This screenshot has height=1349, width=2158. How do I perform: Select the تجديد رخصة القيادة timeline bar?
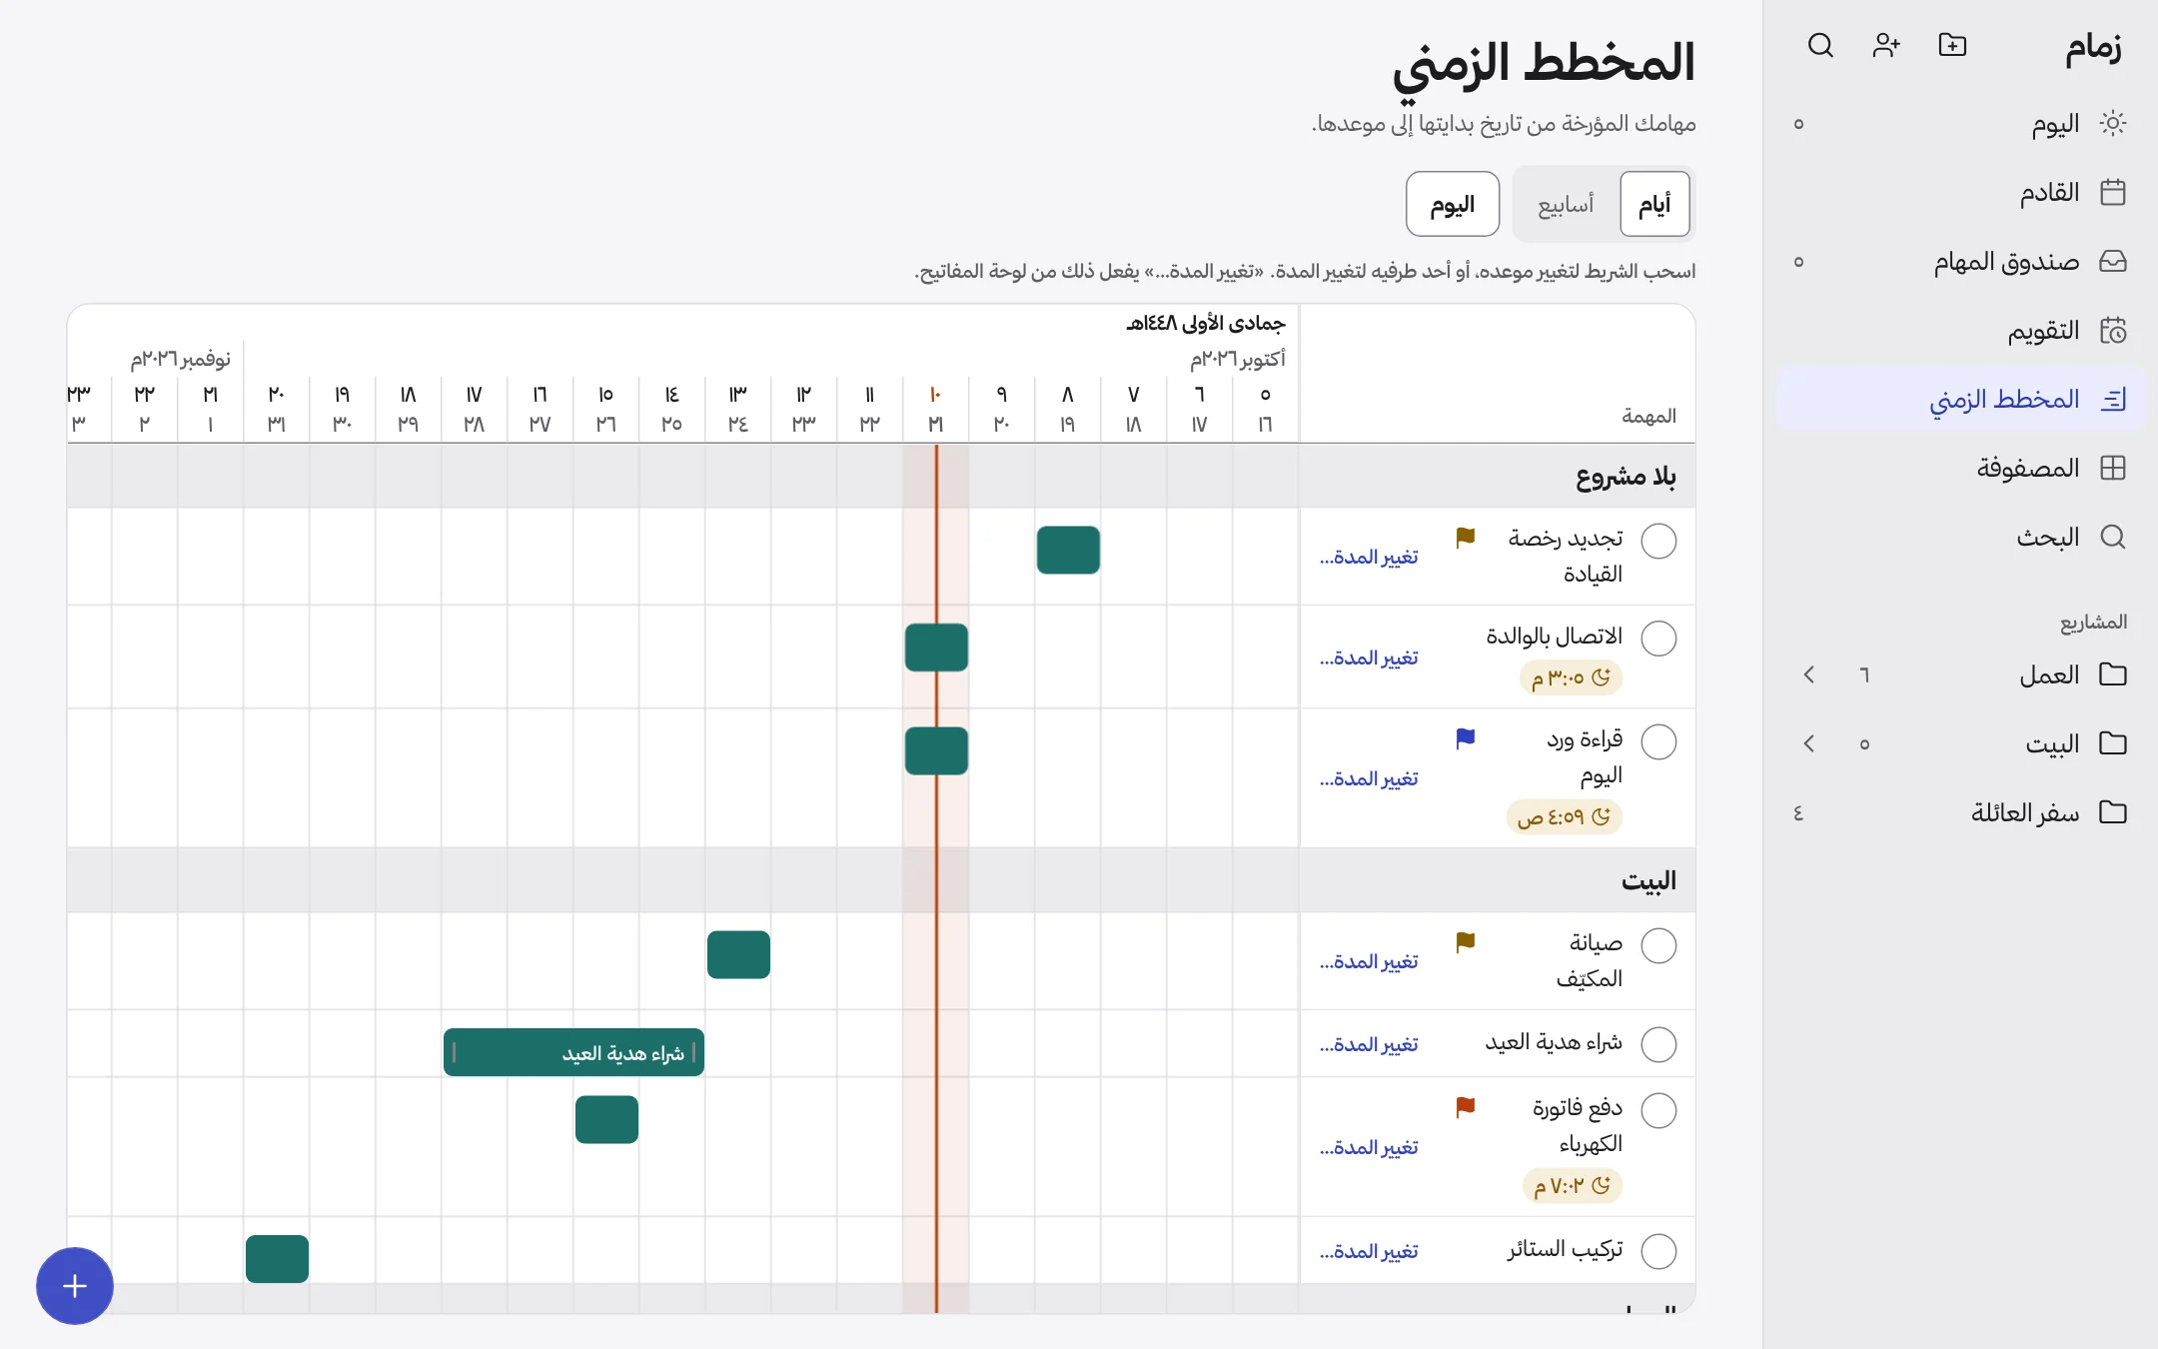1068,550
